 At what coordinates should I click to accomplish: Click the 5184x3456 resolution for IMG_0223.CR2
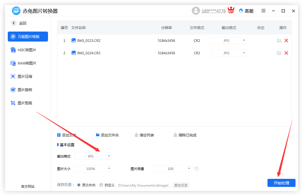click(x=166, y=41)
